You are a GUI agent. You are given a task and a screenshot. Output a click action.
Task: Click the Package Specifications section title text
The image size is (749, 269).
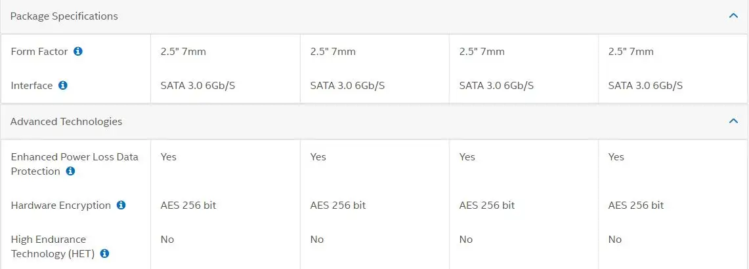click(x=64, y=16)
